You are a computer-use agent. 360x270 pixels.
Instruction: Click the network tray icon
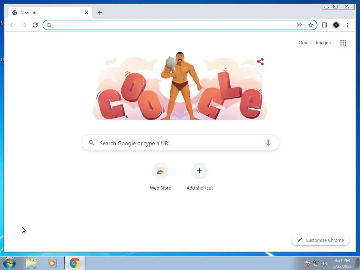pyautogui.click(x=316, y=263)
